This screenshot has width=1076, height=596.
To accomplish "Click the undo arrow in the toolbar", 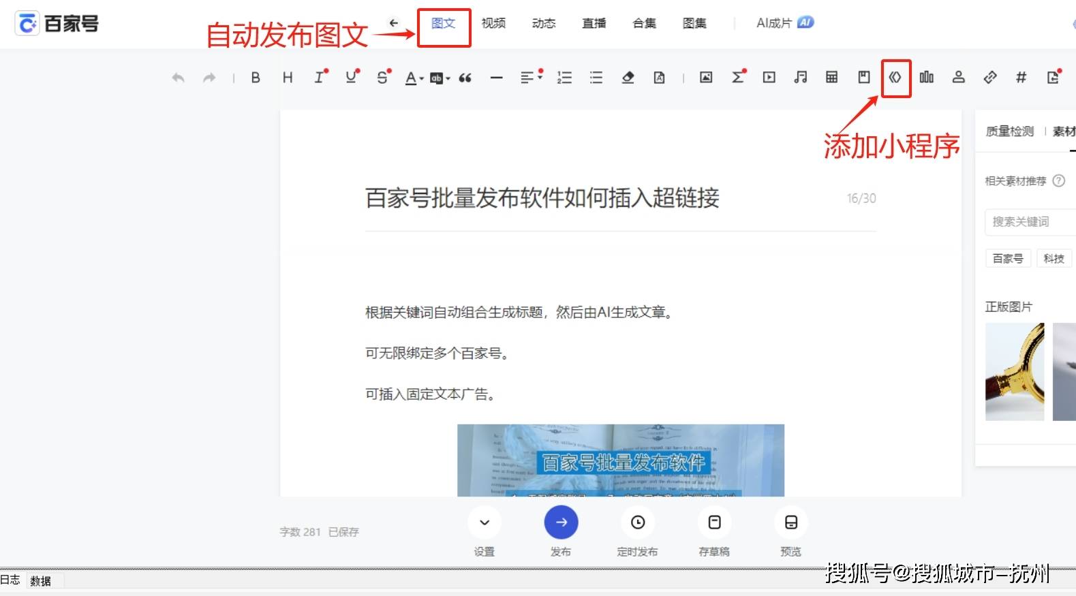I will pos(178,78).
